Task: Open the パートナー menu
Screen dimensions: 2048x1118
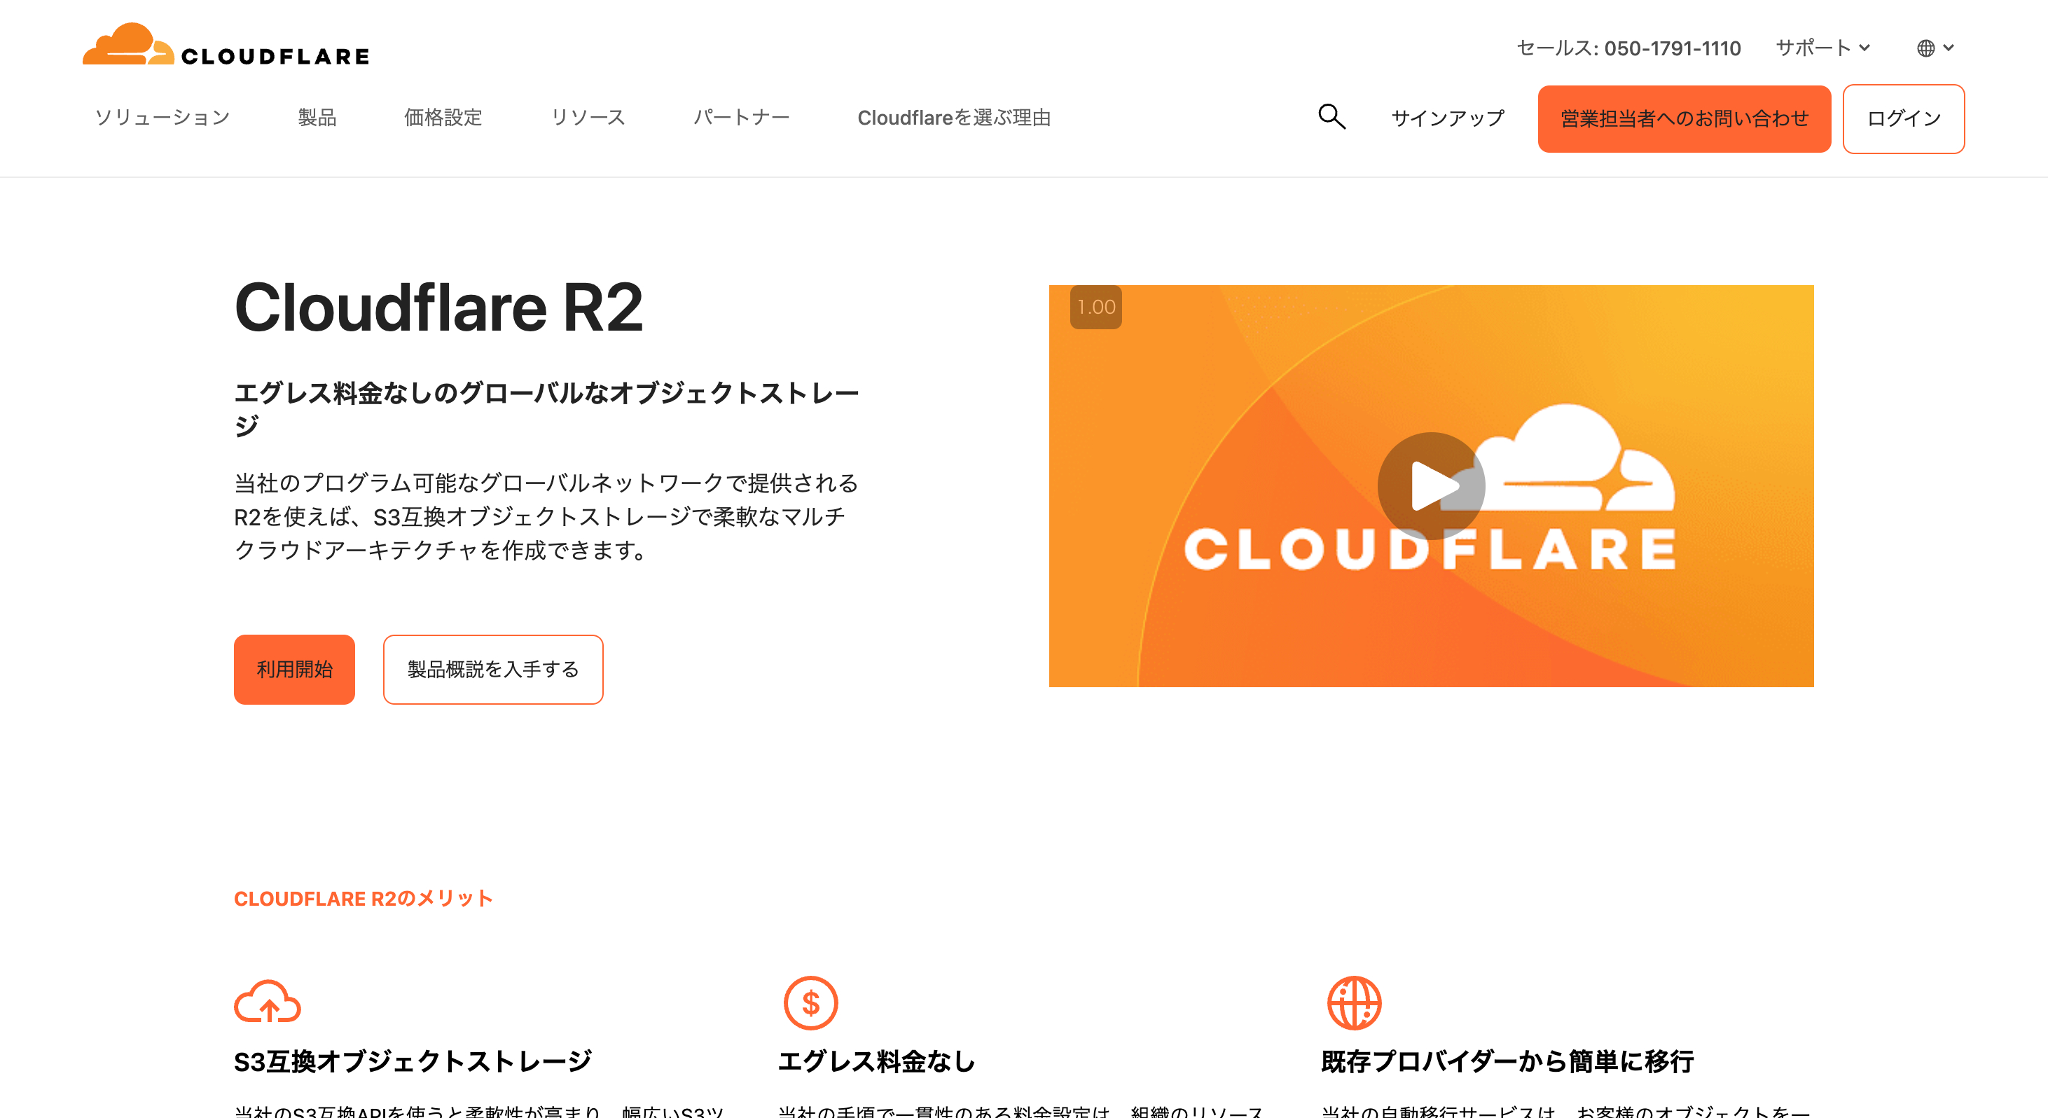Action: [x=741, y=118]
